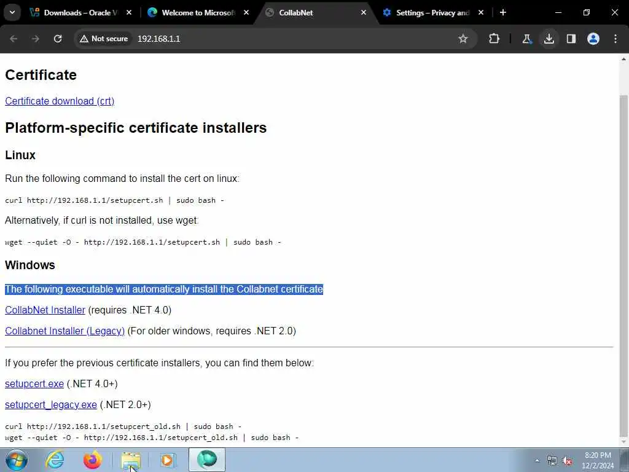Click the setupcert_legacy.exe link
The height and width of the screenshot is (472, 629).
click(x=51, y=404)
